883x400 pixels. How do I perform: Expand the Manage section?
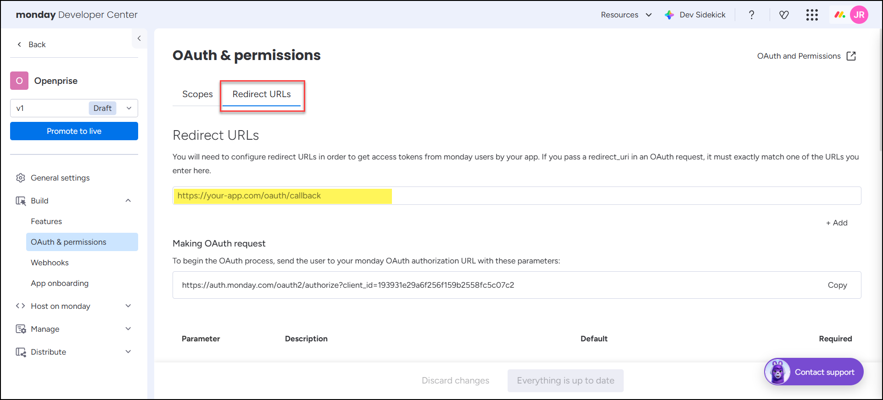128,329
